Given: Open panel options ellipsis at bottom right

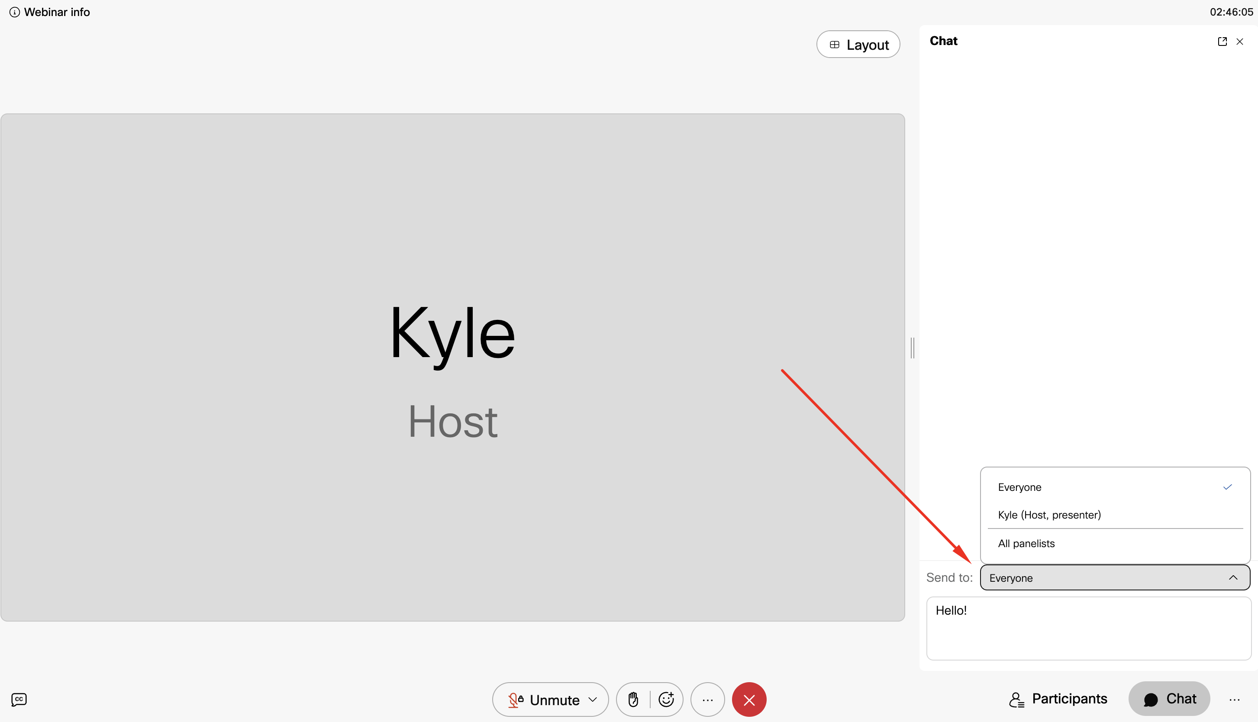Looking at the screenshot, I should [1235, 699].
